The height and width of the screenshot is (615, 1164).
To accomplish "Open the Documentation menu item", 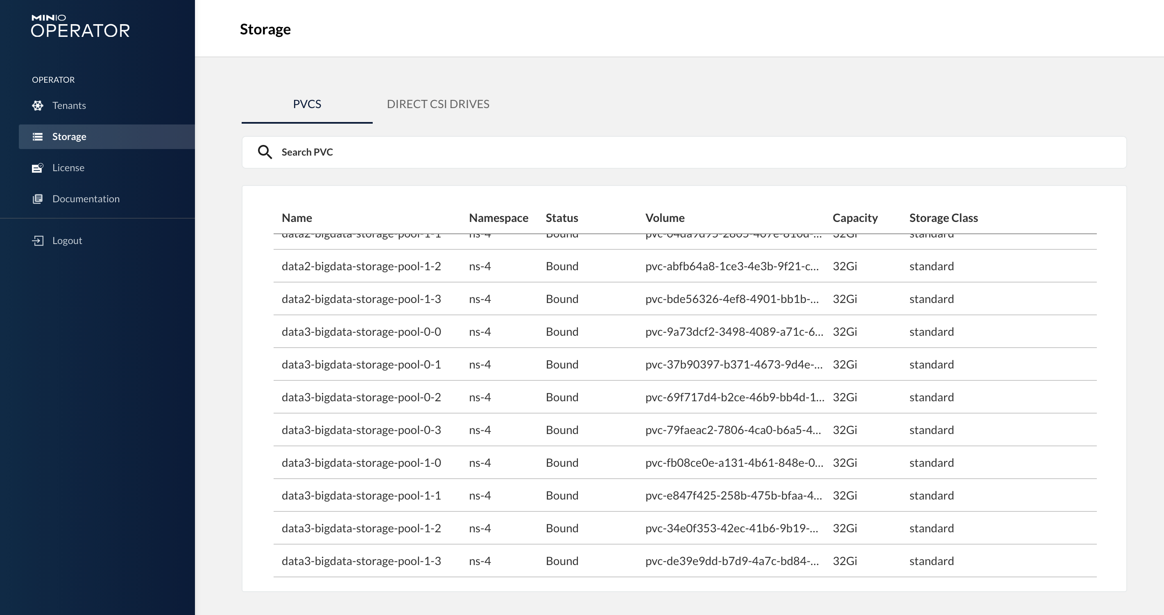I will [x=86, y=199].
